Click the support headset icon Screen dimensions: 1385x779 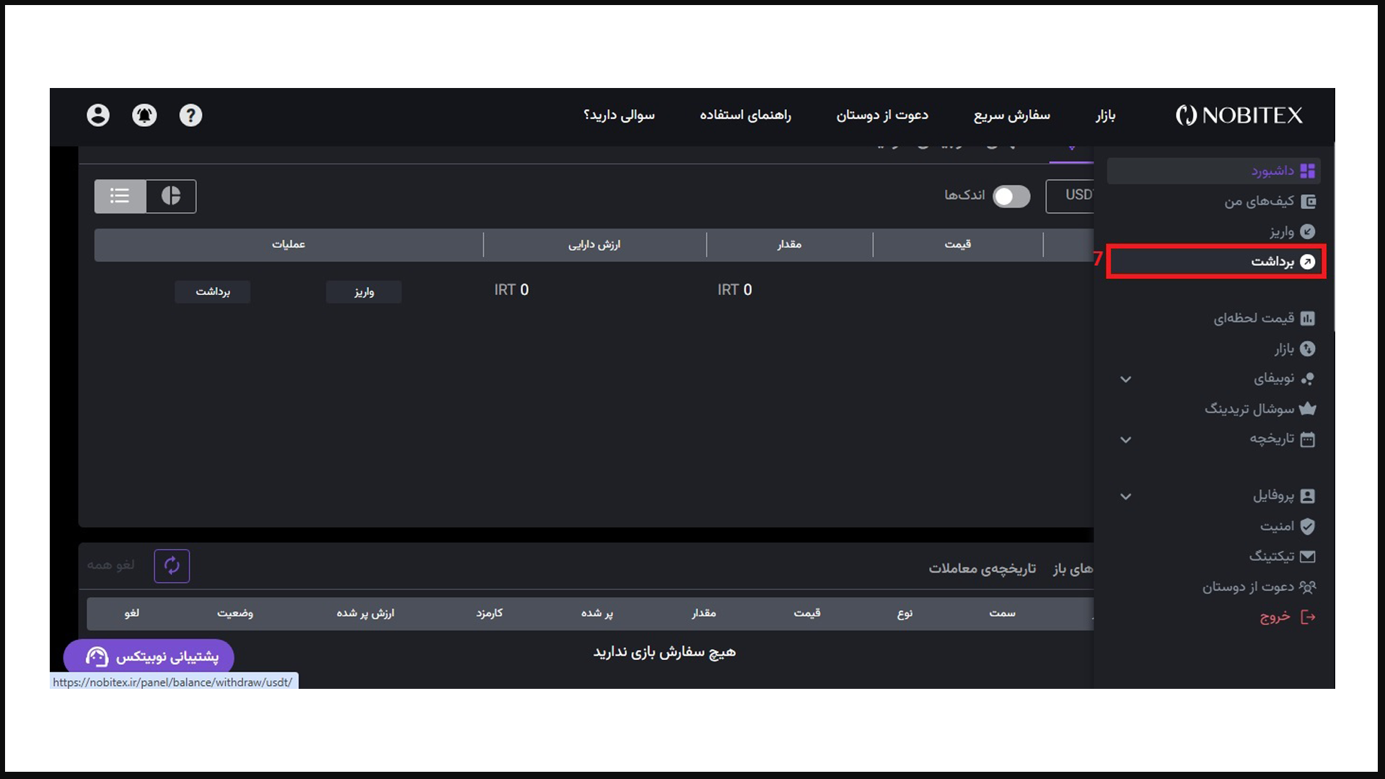(97, 656)
